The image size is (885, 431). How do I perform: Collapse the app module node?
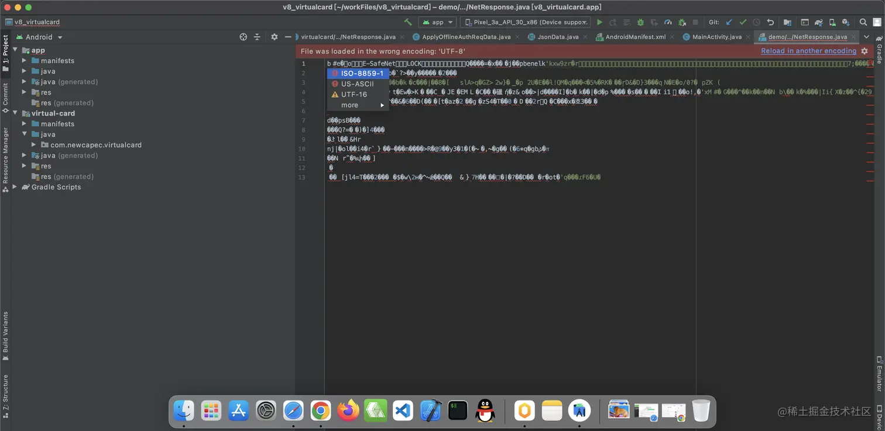pyautogui.click(x=16, y=50)
